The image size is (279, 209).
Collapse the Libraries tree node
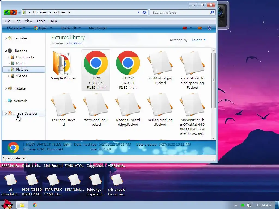coord(6,51)
